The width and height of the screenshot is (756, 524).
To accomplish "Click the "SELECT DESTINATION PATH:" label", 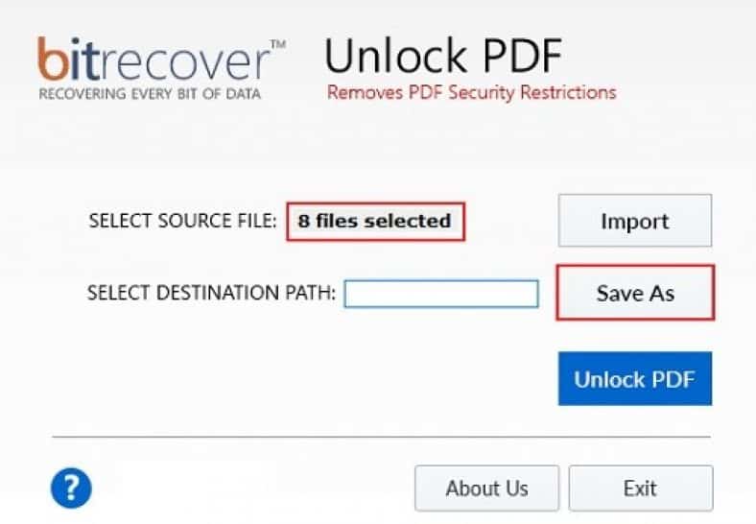I will point(211,293).
